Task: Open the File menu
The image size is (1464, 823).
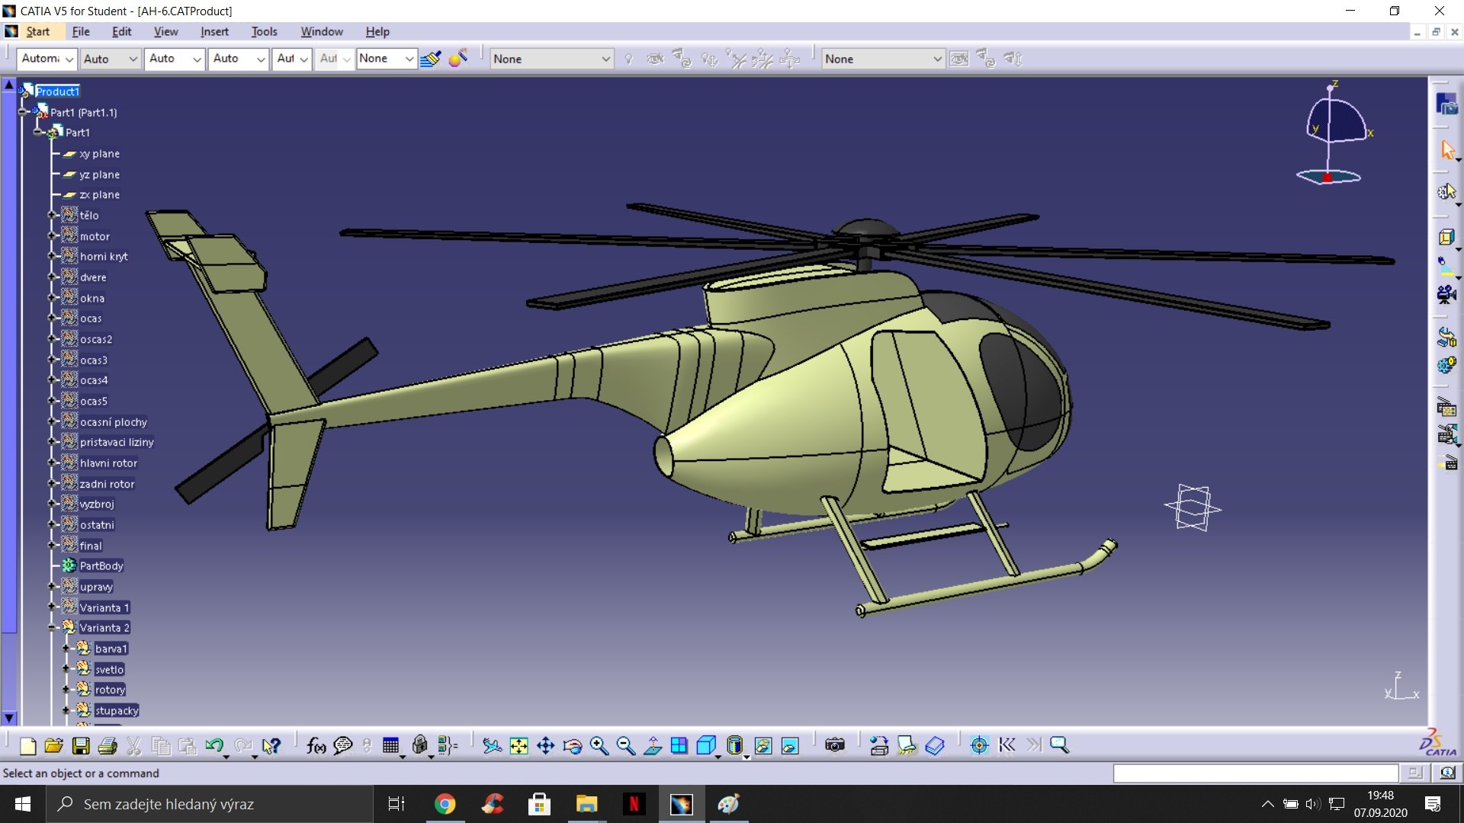Action: [81, 31]
